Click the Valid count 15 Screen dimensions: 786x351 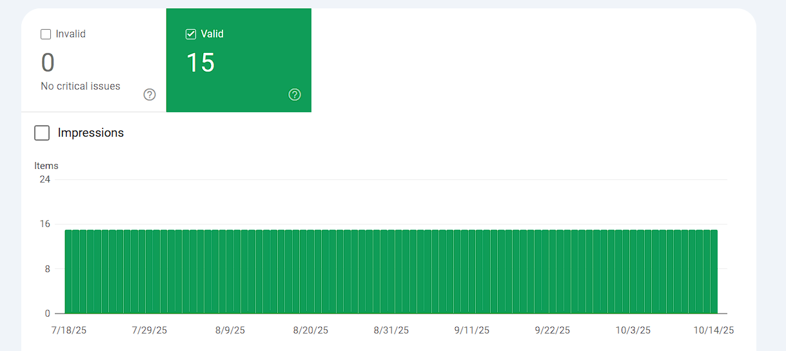[x=200, y=63]
